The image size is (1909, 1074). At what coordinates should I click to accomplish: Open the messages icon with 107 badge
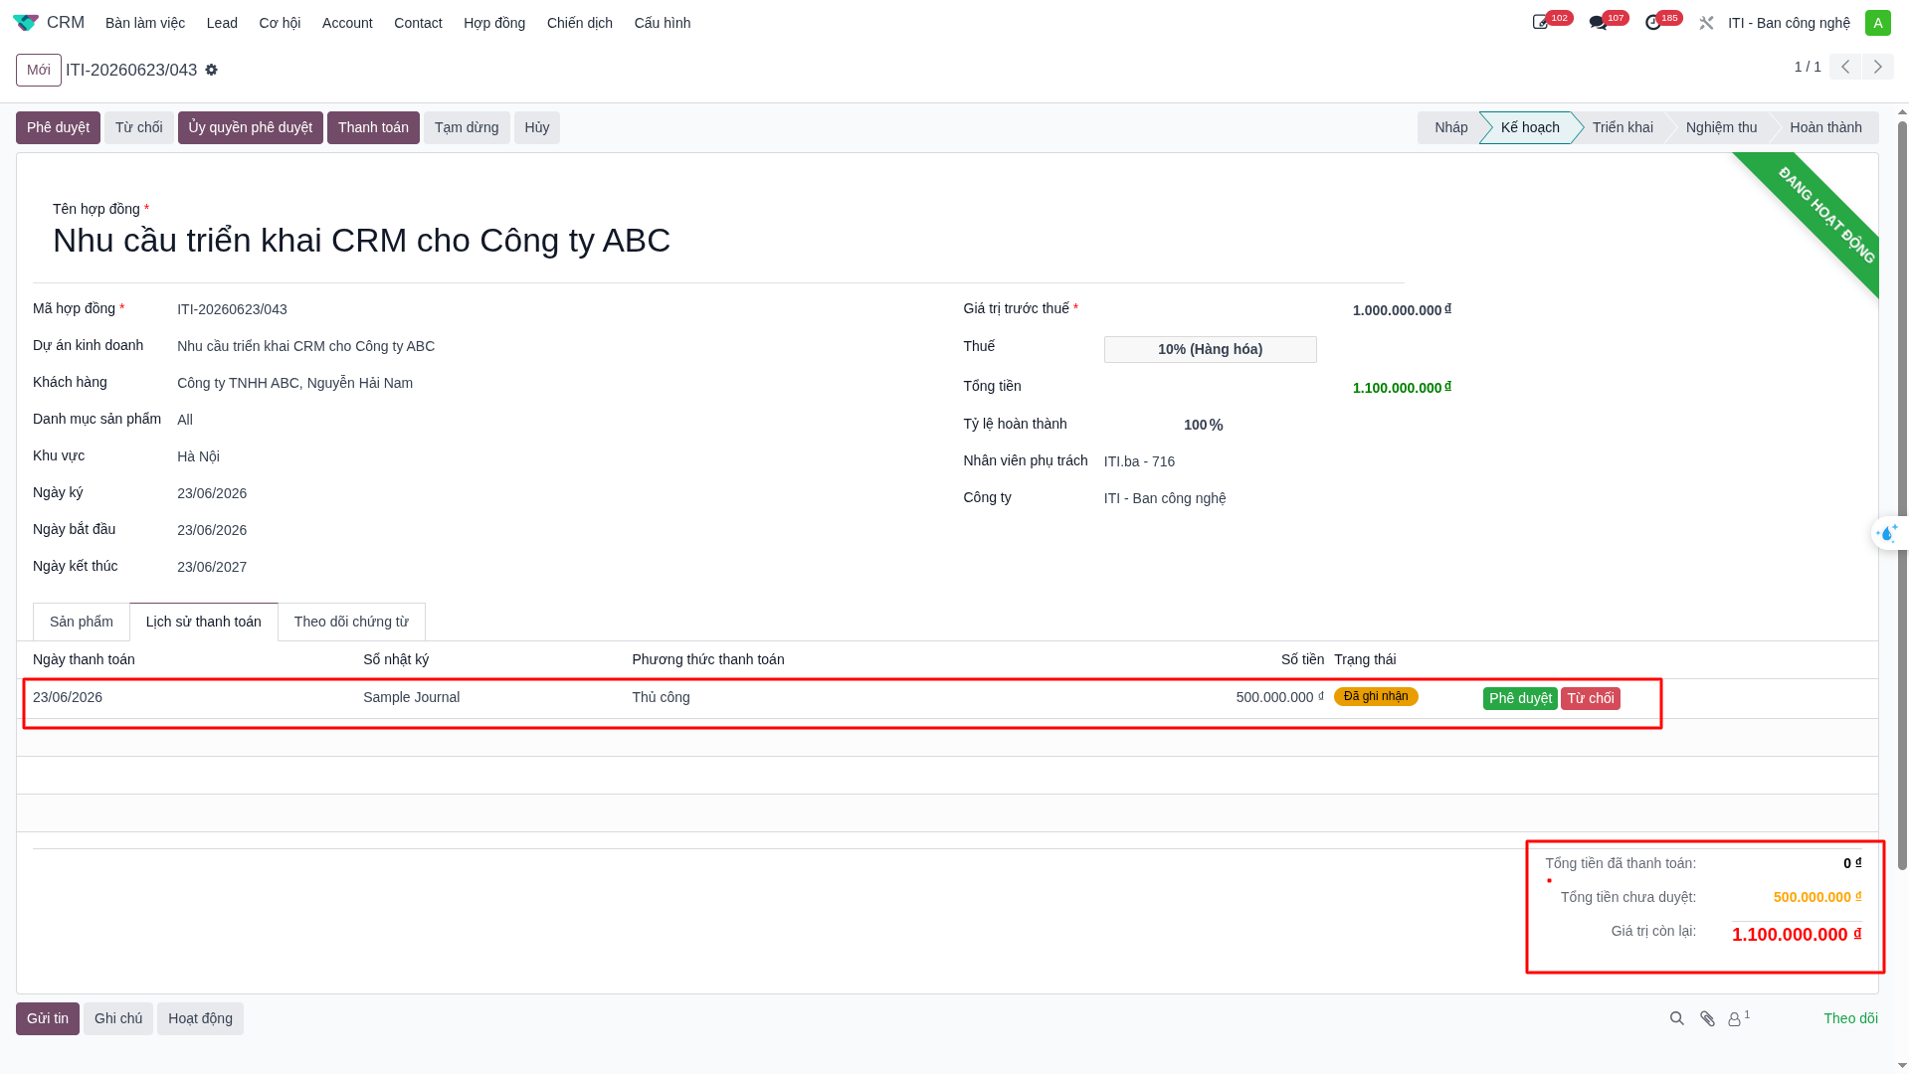(x=1598, y=22)
